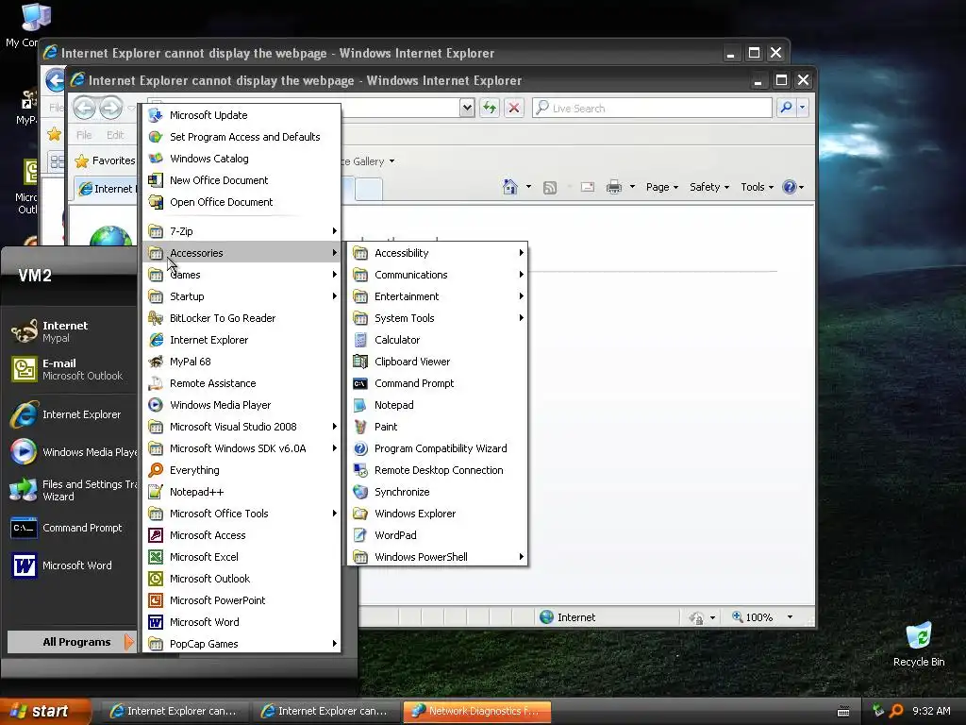Launch BitLocker To Go Reader
Viewport: 966px width, 725px height.
coord(241,318)
